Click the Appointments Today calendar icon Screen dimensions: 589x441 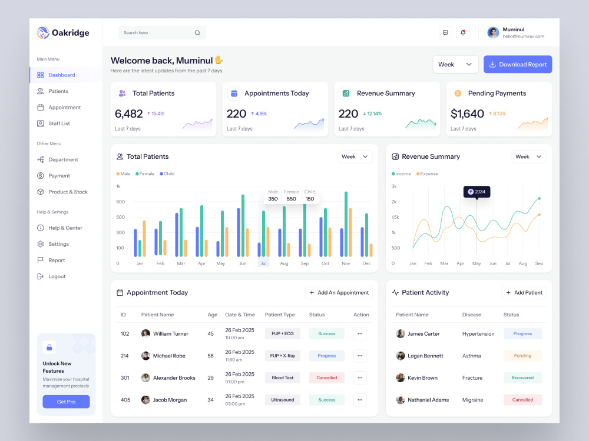pyautogui.click(x=234, y=93)
